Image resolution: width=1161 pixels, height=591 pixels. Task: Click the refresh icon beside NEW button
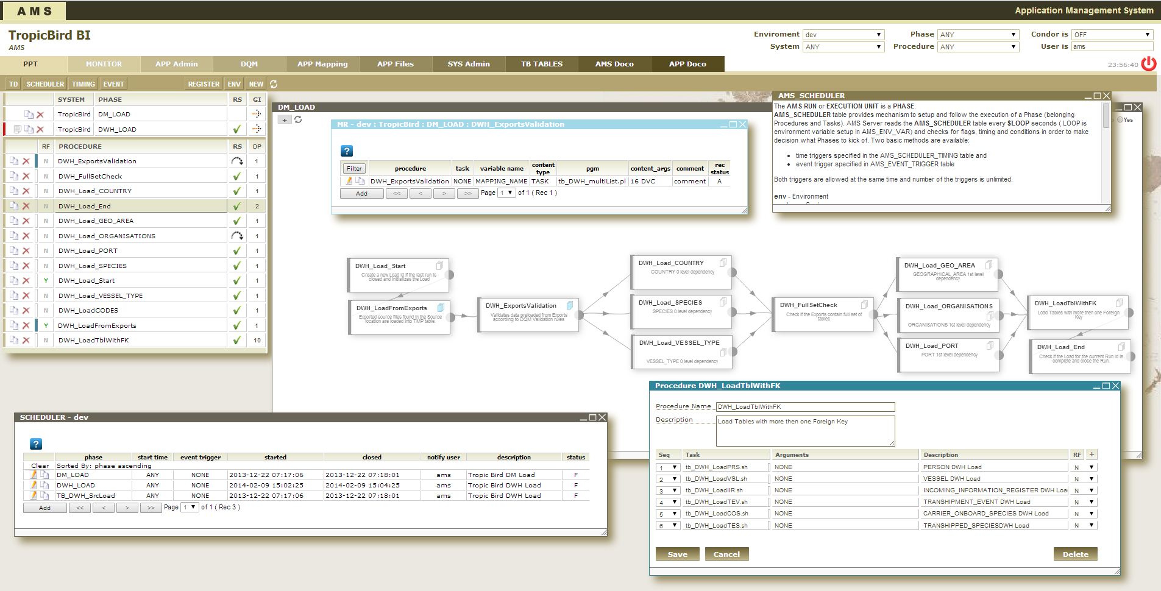coord(274,84)
